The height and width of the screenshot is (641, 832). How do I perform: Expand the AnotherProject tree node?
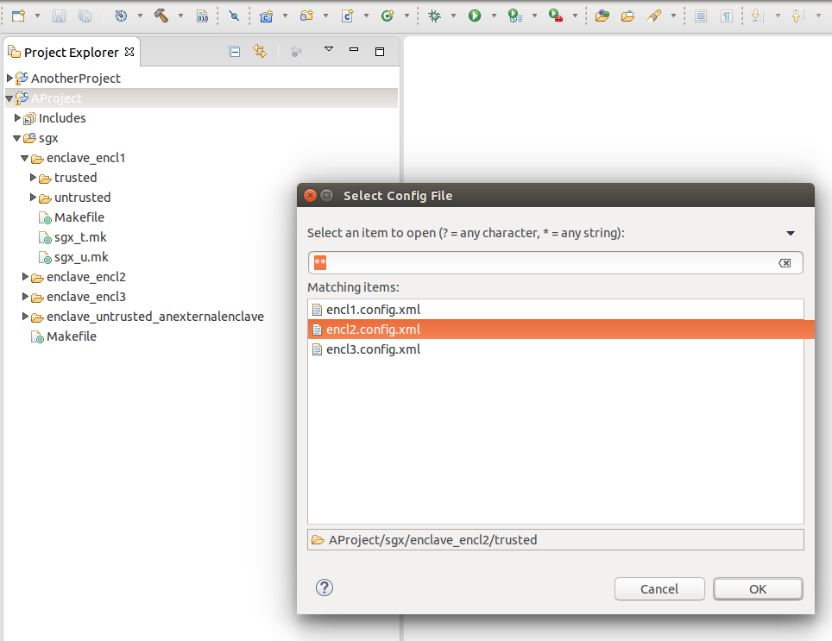pyautogui.click(x=9, y=79)
